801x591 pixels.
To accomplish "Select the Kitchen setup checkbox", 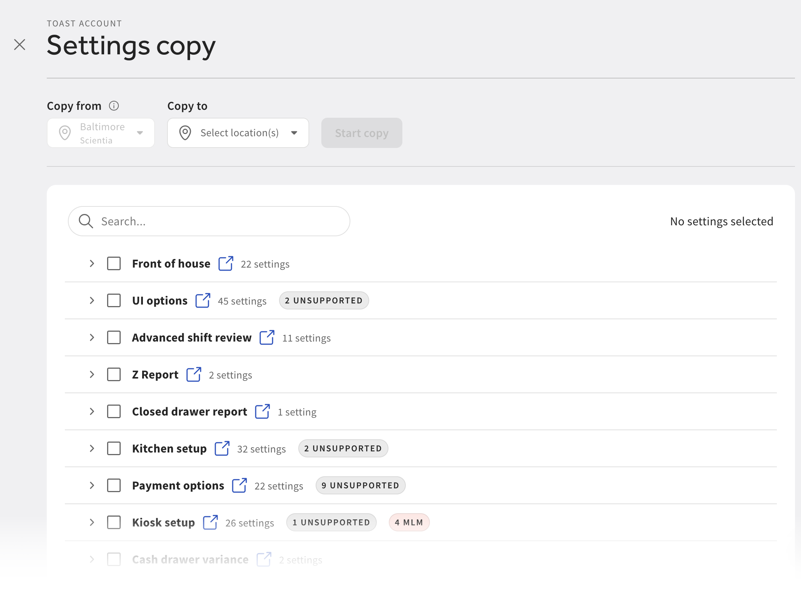I will point(114,448).
